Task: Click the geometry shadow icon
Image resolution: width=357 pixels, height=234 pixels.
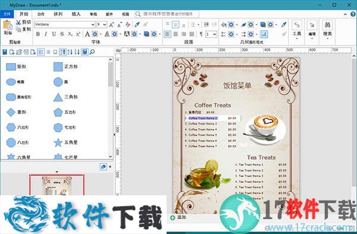Action: pos(263,24)
